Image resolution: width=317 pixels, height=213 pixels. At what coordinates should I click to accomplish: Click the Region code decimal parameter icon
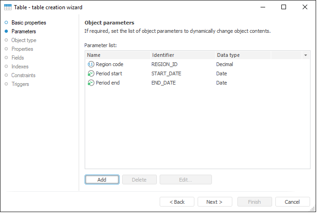[91, 64]
